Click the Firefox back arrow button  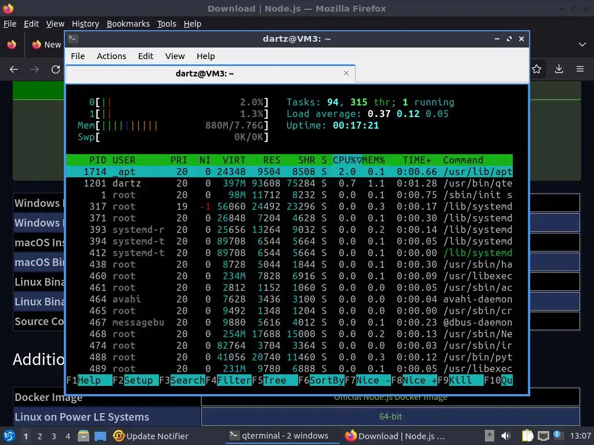pyautogui.click(x=14, y=70)
